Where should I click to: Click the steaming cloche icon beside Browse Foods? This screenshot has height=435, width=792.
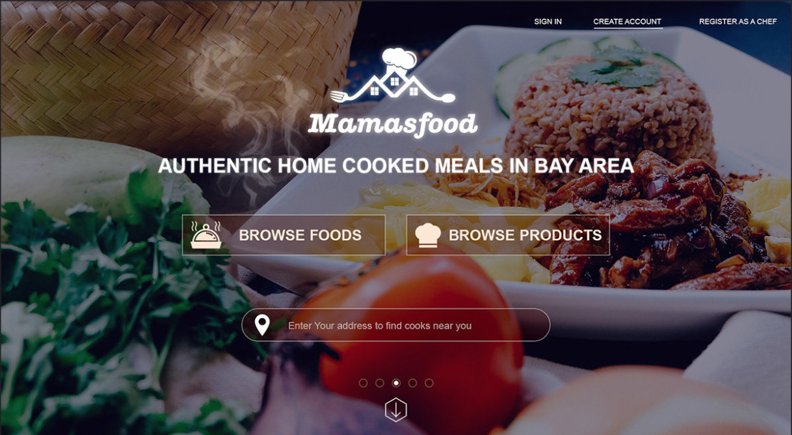[x=205, y=235]
